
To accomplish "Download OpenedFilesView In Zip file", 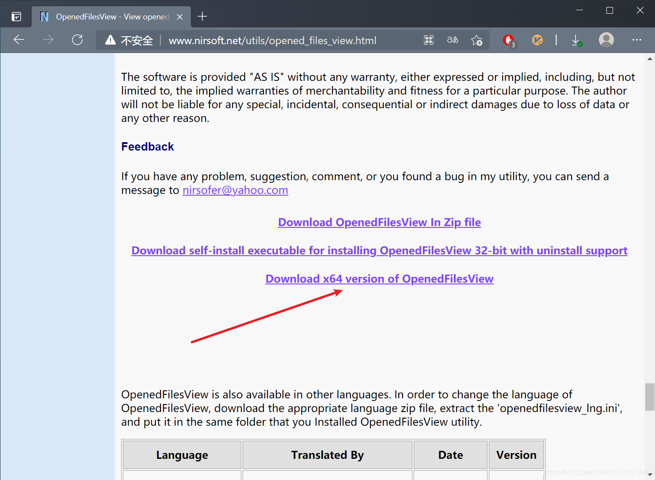I will (x=379, y=223).
